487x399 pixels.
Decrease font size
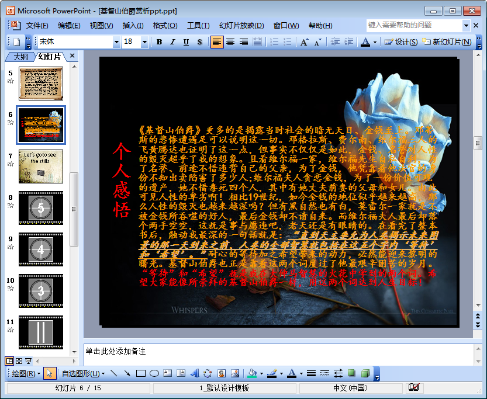(317, 42)
